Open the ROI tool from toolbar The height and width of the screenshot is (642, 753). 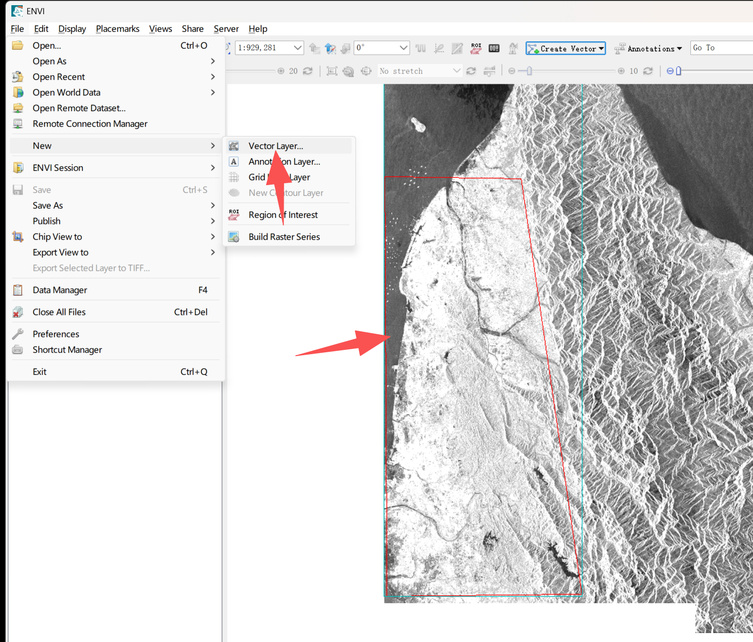coord(476,48)
